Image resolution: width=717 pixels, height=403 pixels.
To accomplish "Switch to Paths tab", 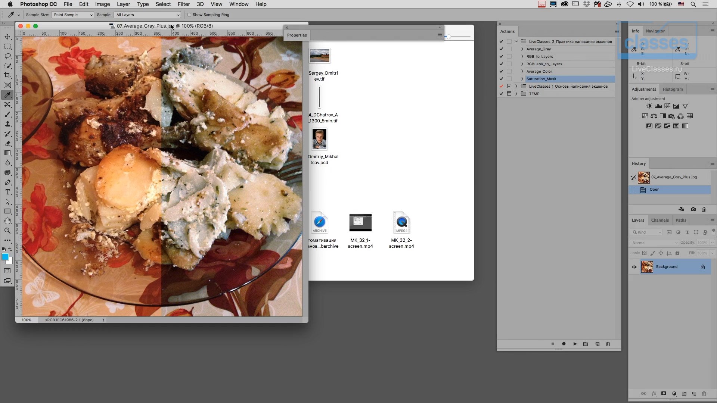I will [x=681, y=220].
